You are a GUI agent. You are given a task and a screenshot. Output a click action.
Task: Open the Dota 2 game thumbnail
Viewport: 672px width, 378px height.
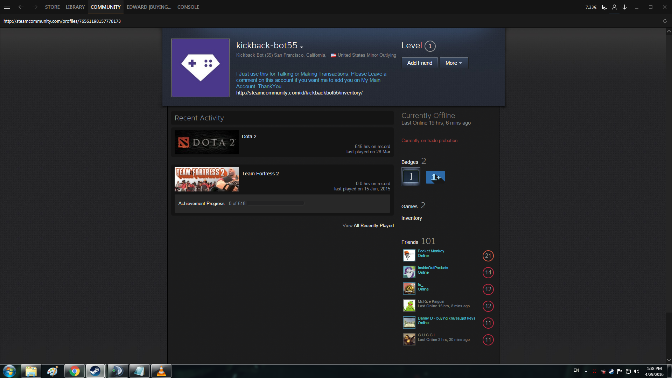pyautogui.click(x=206, y=142)
